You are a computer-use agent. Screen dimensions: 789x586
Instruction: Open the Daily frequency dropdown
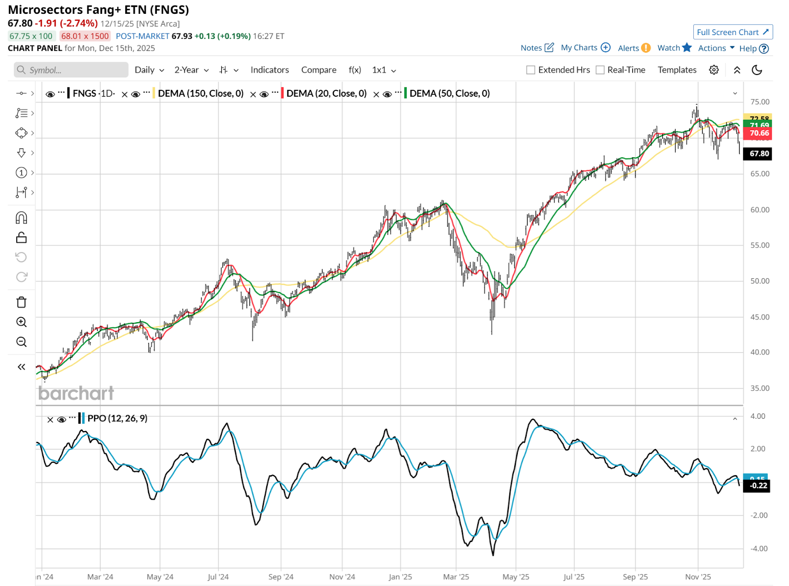click(x=149, y=70)
